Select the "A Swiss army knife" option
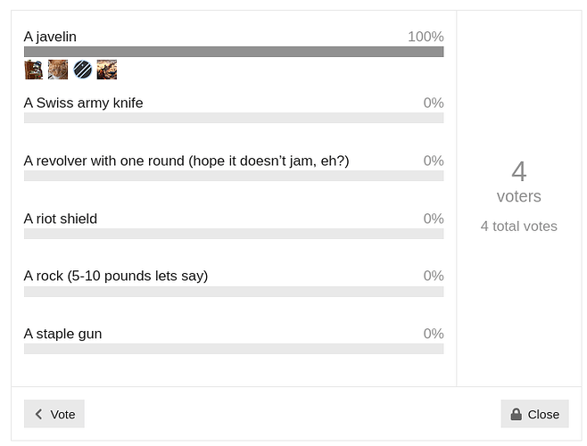Image resolution: width=587 pixels, height=446 pixels. [83, 103]
